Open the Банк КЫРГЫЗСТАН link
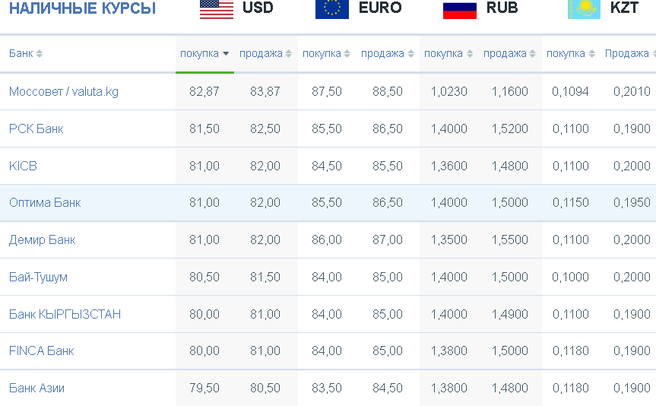The width and height of the screenshot is (656, 406). (65, 314)
